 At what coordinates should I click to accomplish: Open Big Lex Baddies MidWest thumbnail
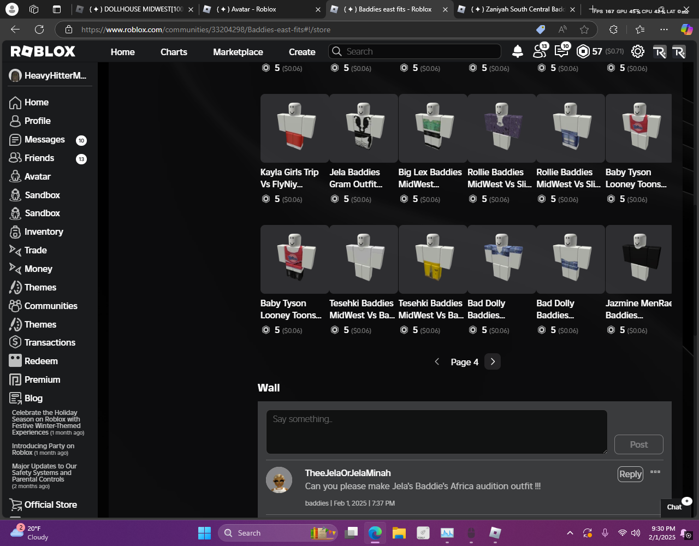pyautogui.click(x=433, y=128)
